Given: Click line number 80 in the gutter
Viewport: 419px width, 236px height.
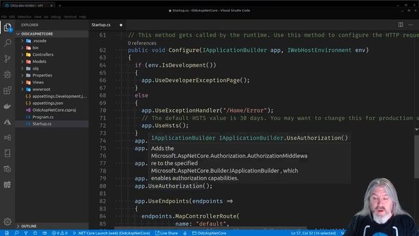Looking at the screenshot, I should click(103, 186).
